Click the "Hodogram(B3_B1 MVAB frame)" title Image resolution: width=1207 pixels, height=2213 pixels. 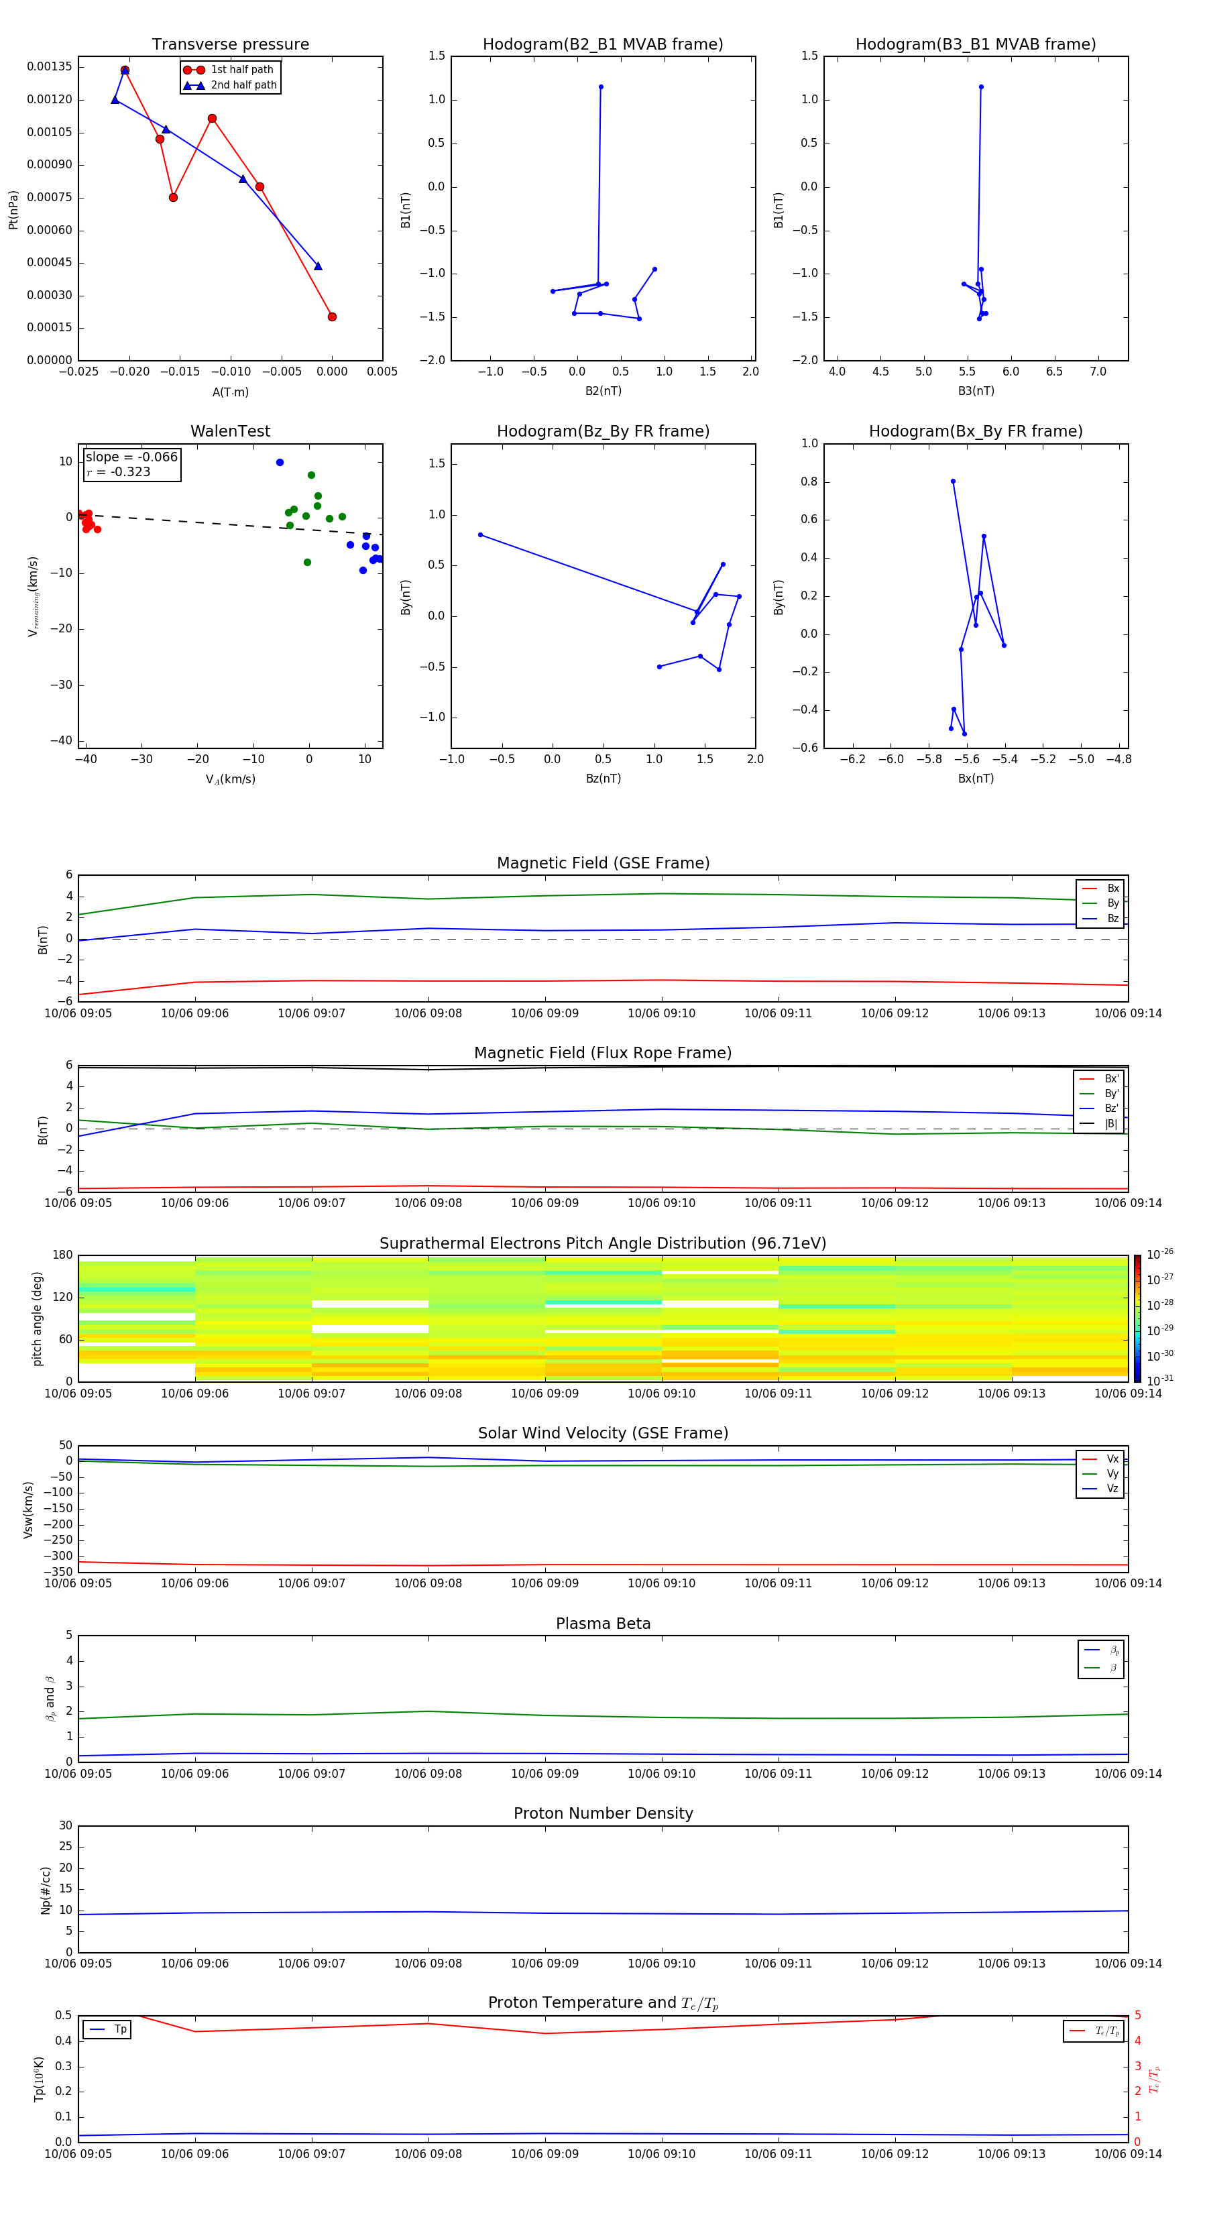tap(976, 45)
